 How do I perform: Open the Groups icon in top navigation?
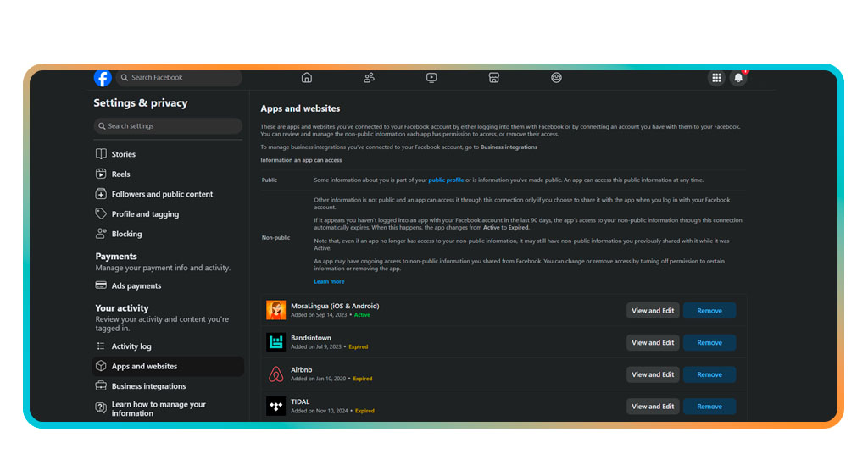click(556, 78)
